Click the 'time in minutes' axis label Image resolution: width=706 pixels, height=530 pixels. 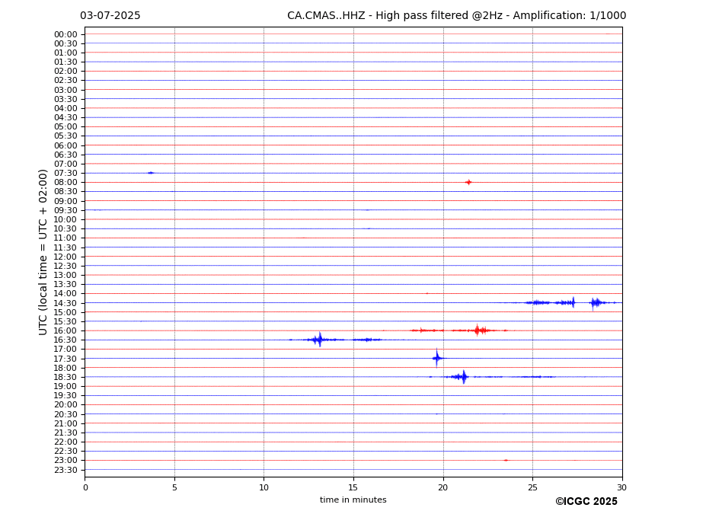pos(353,500)
